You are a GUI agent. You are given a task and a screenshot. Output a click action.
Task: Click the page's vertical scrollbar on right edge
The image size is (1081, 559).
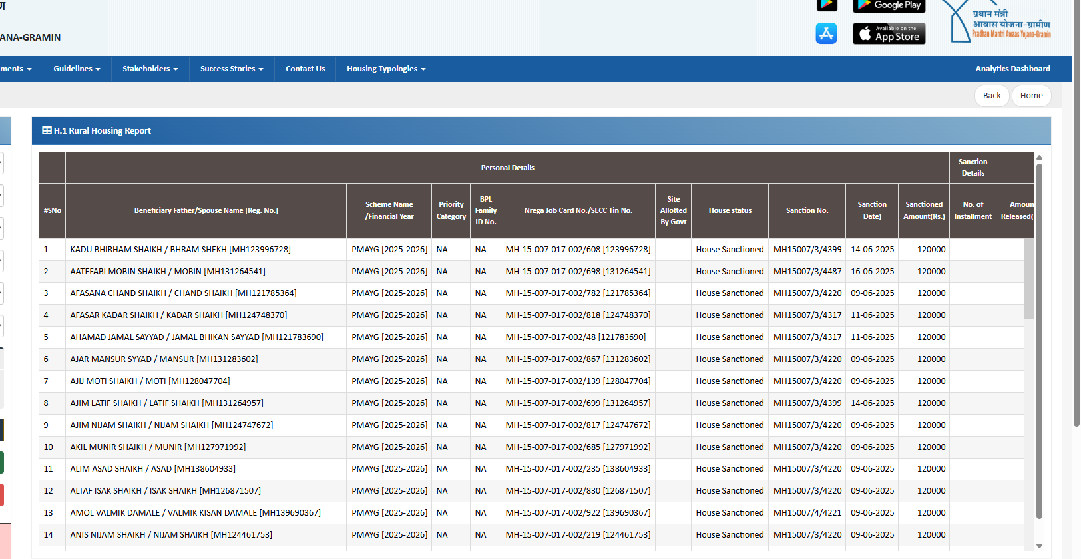pos(1076,213)
